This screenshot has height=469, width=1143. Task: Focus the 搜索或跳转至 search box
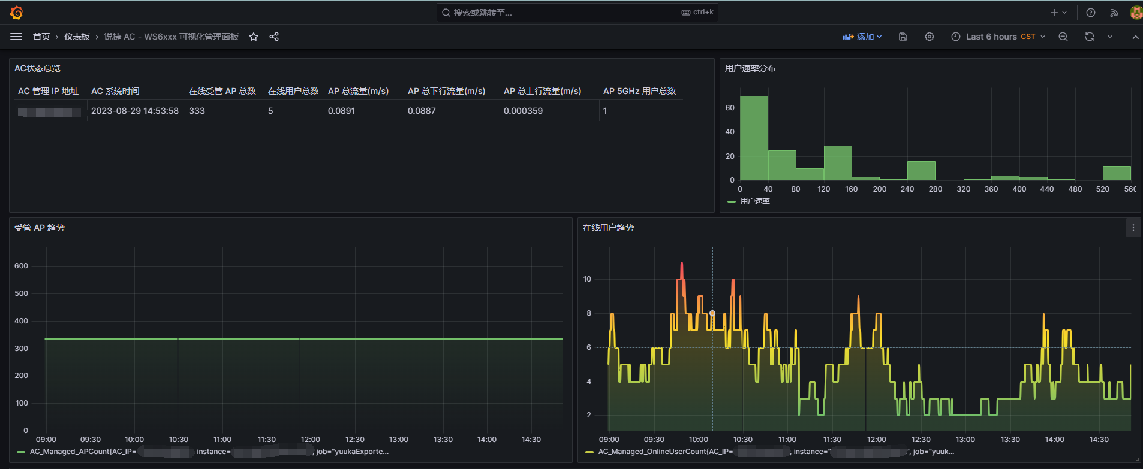point(577,13)
